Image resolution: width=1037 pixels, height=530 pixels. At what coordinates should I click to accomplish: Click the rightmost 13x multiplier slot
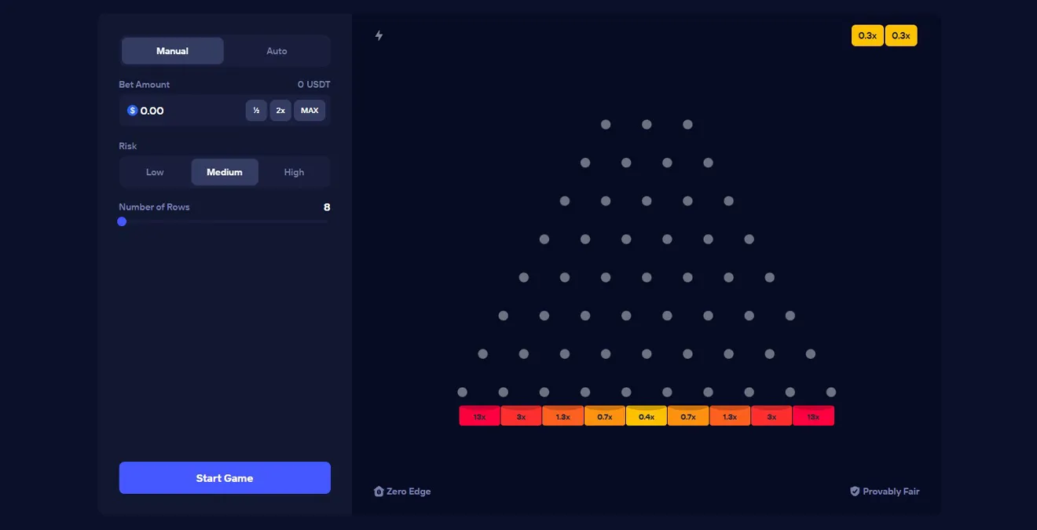coord(814,415)
